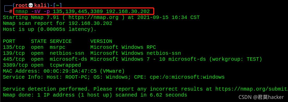
Task: Click the nmap.org/submit link at the bottom
Action: click(x=252, y=89)
